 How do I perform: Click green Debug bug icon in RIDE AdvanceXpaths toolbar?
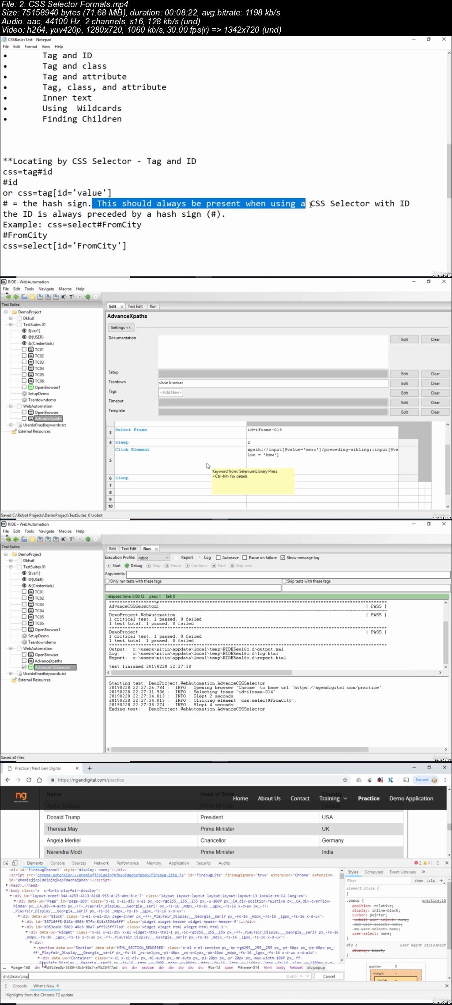point(88,297)
